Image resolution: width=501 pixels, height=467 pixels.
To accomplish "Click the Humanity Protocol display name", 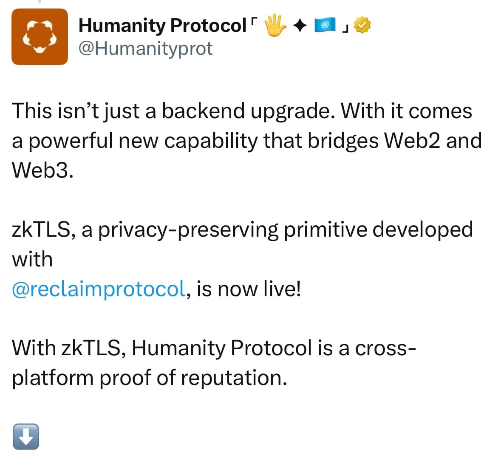I will 162,25.
